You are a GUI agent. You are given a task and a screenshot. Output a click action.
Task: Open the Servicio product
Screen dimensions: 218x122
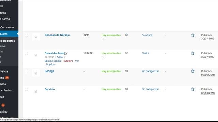(x=50, y=89)
